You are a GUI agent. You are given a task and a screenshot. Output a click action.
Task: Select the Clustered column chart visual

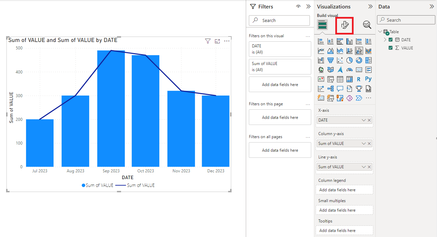tap(350, 42)
